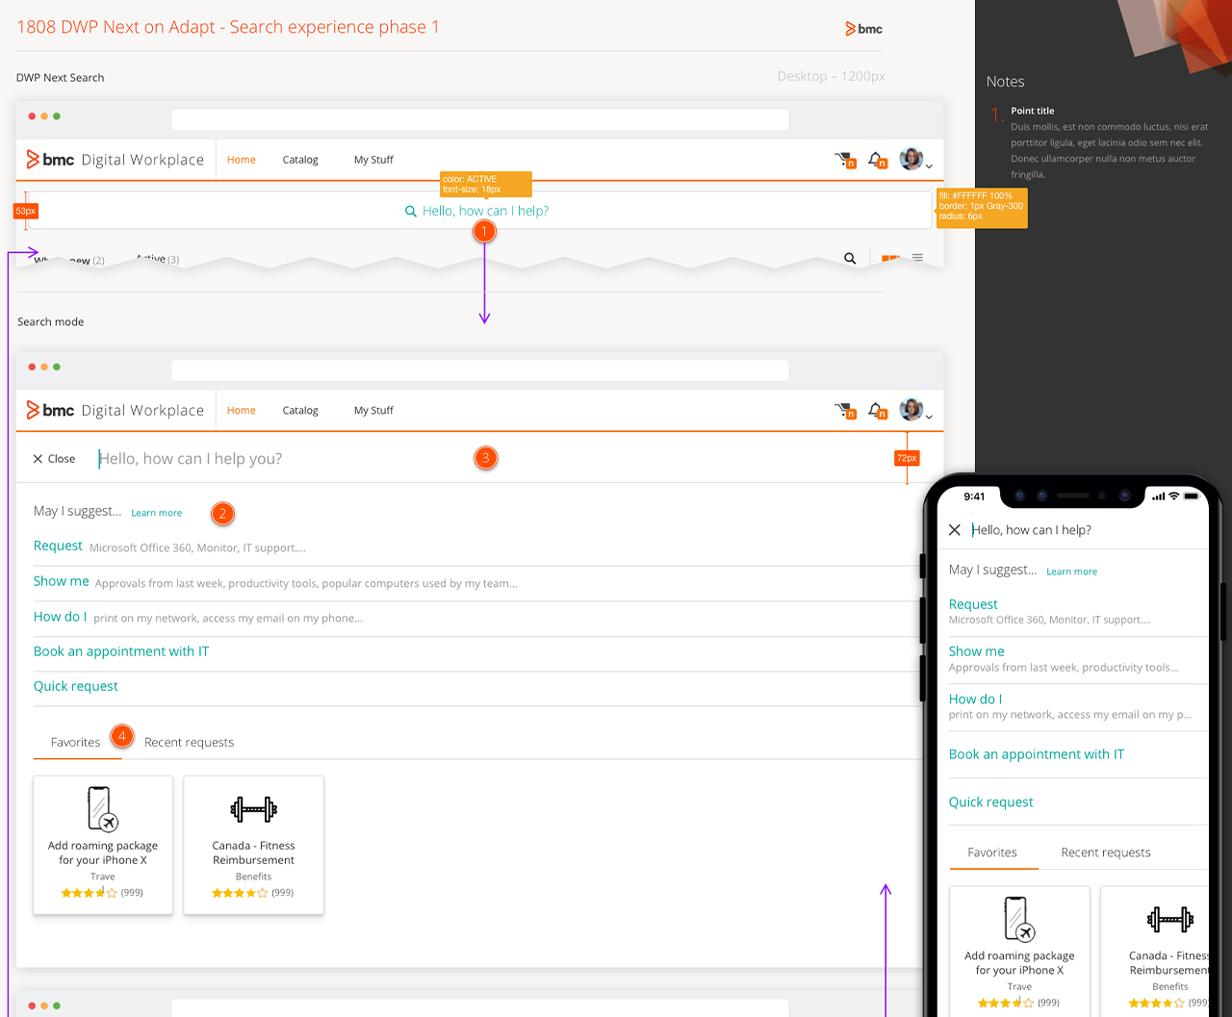Select the Favorites tab in desktop search mode
This screenshot has width=1232, height=1017.
pos(75,742)
